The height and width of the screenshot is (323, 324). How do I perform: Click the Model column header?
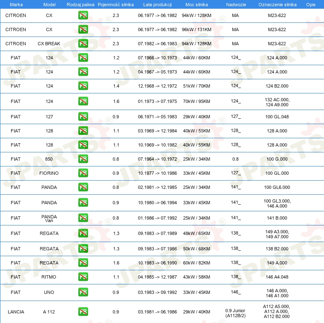(49, 5)
